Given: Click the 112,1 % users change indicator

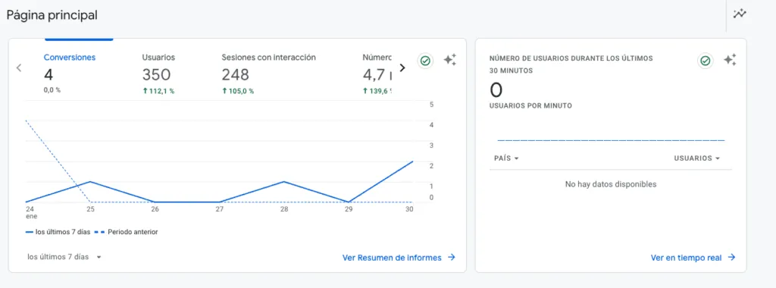Looking at the screenshot, I should tap(158, 91).
